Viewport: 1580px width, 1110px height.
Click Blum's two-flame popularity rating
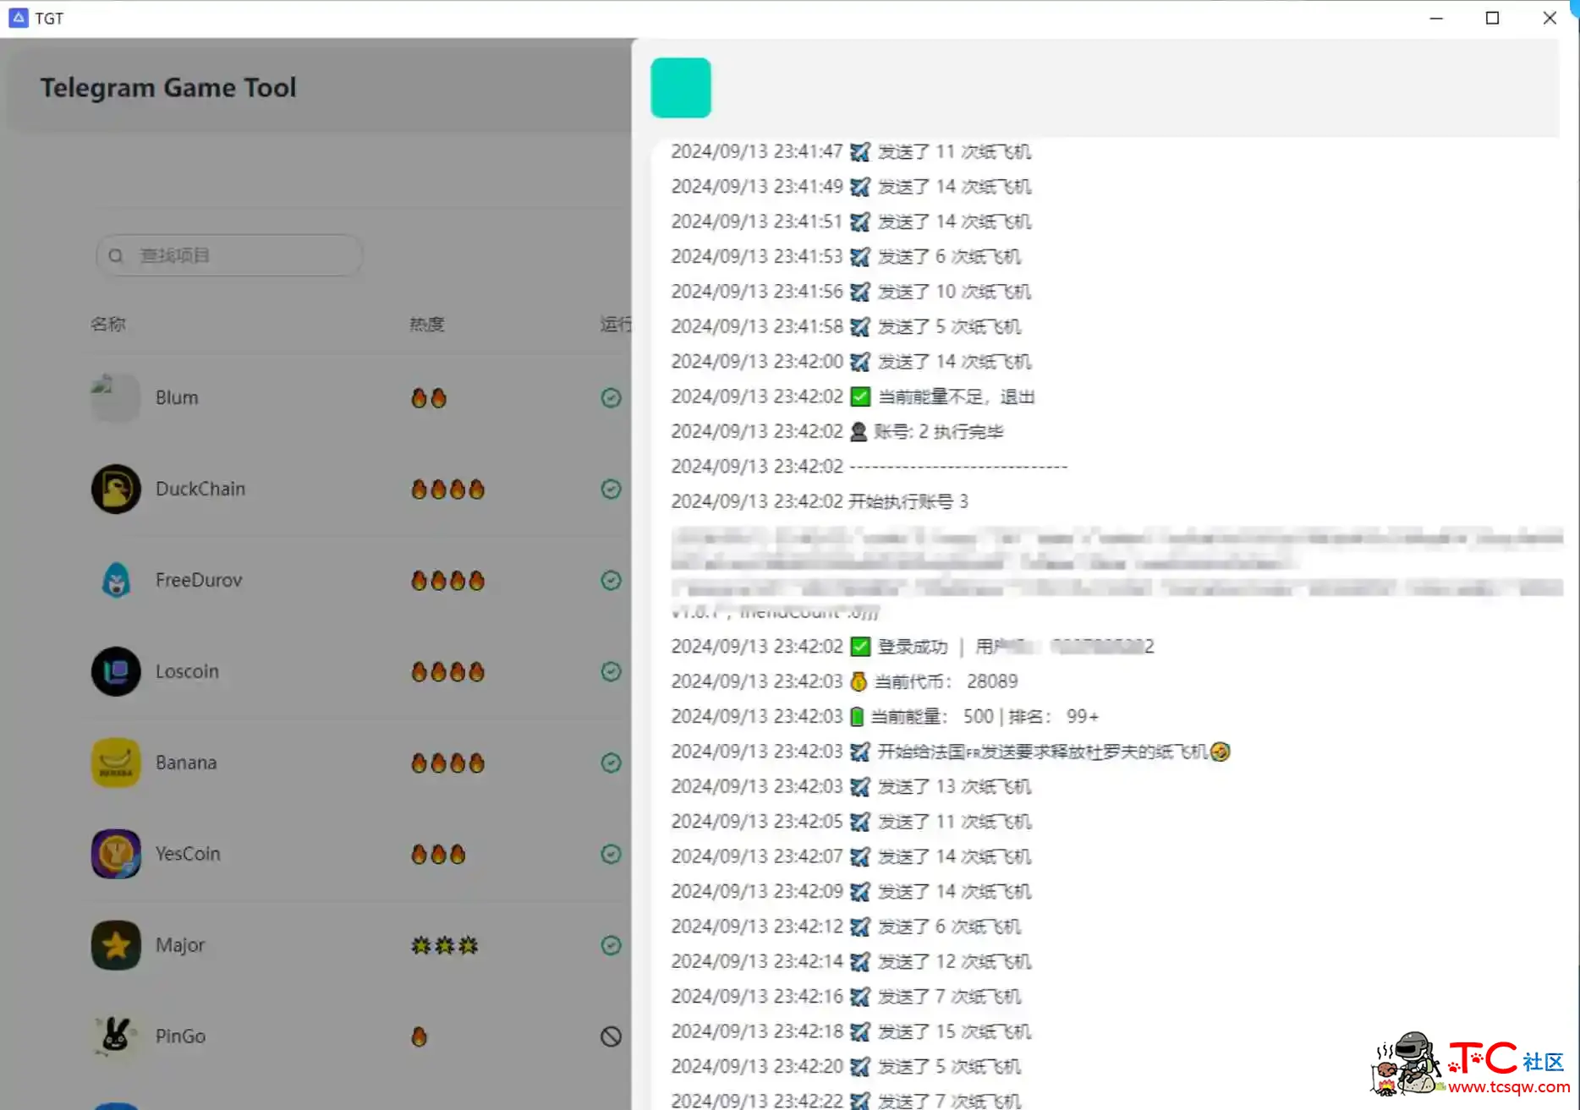429,397
